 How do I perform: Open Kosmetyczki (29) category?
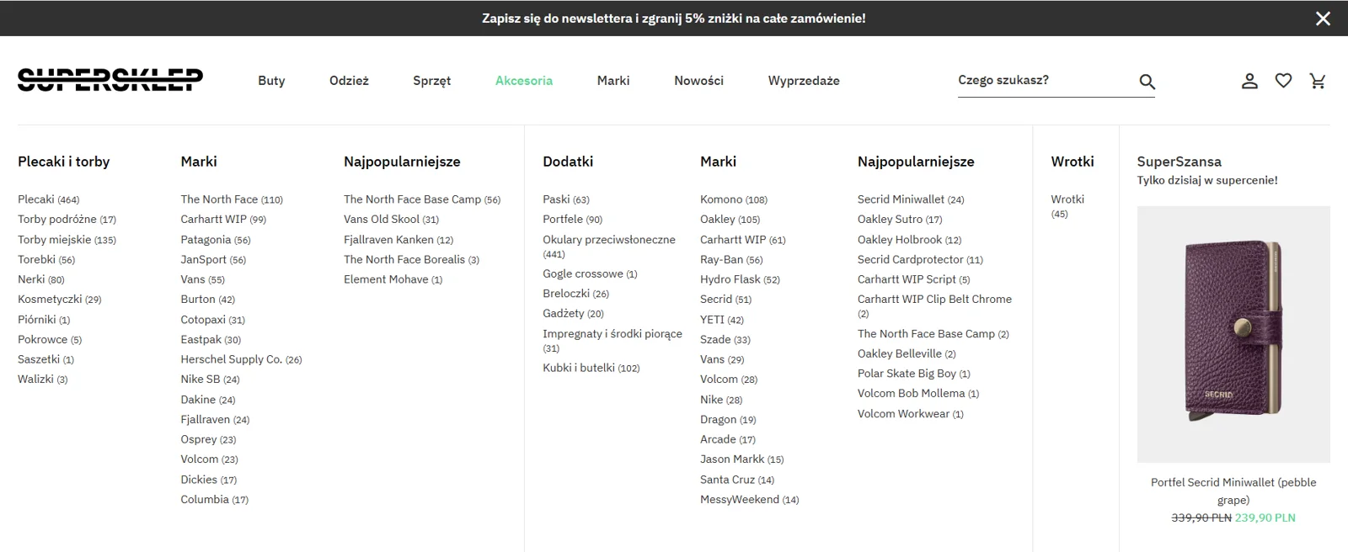point(59,300)
